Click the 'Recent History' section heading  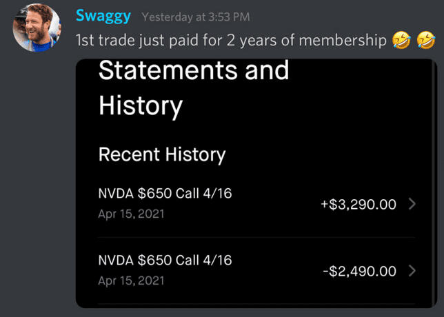point(162,154)
